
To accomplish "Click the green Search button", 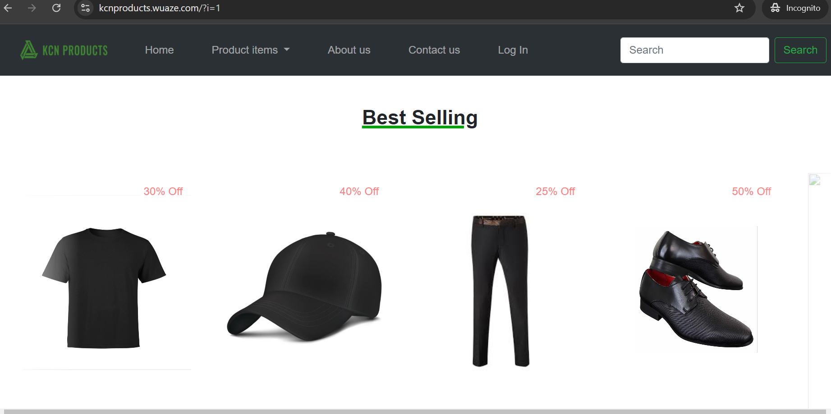I will click(800, 50).
